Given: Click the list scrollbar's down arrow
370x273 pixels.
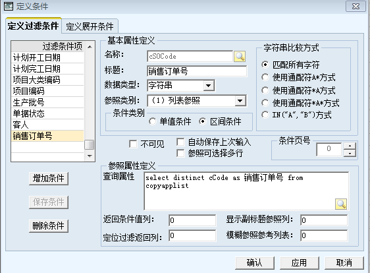Looking at the screenshot, I should pos(90,156).
